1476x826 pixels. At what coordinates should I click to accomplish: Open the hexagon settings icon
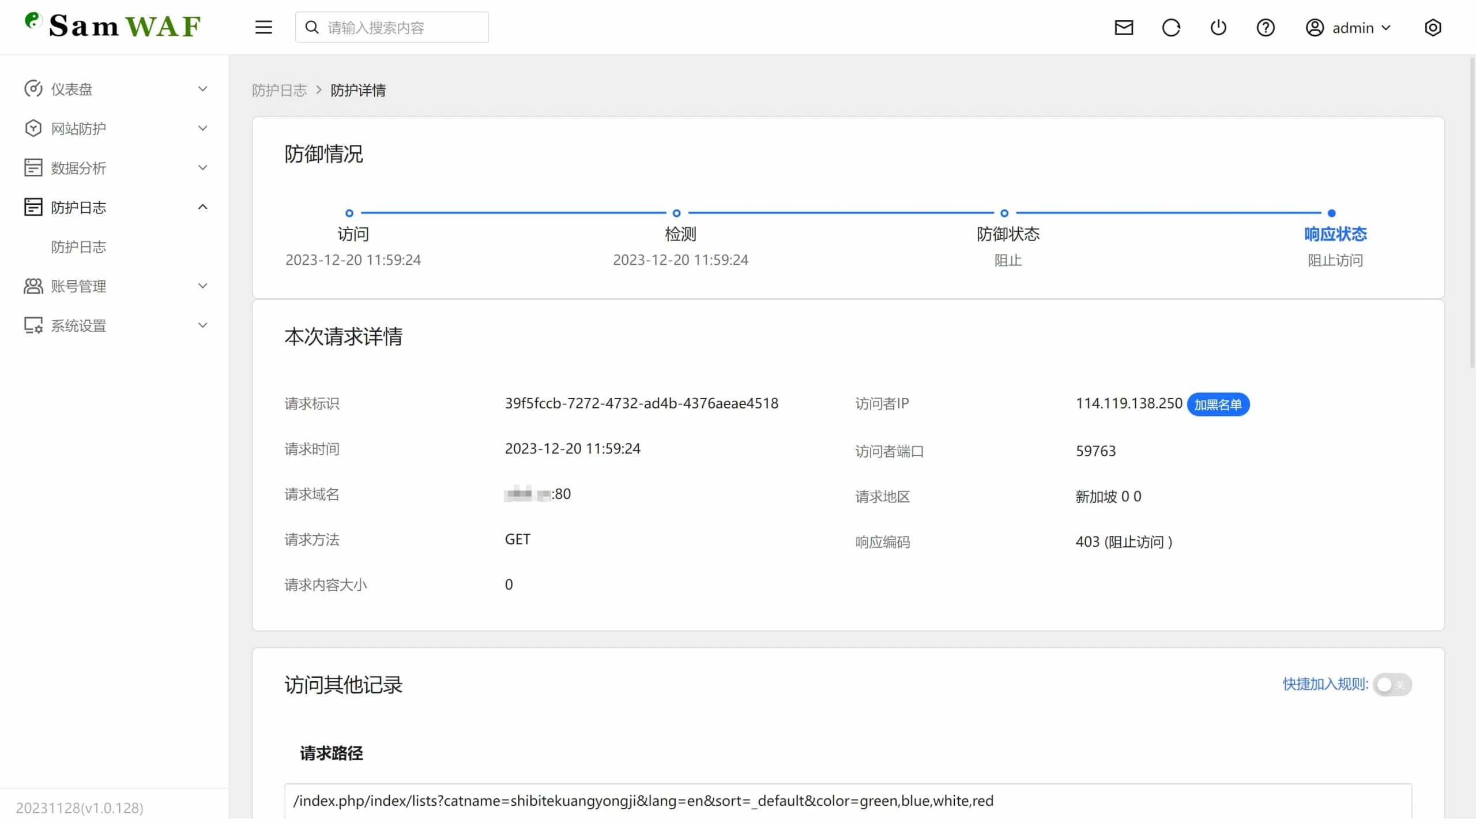coord(1433,27)
